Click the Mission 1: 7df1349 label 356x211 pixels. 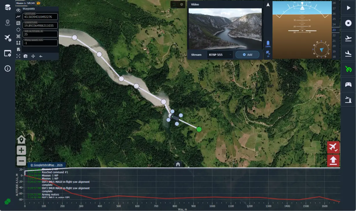click(25, 3)
